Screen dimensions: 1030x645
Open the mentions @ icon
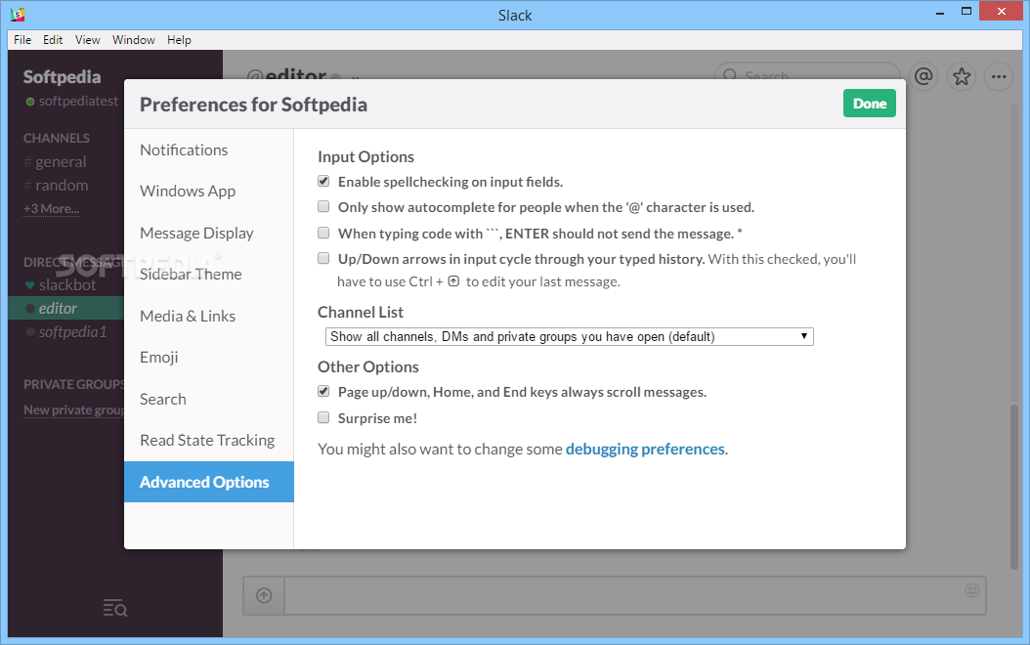923,77
